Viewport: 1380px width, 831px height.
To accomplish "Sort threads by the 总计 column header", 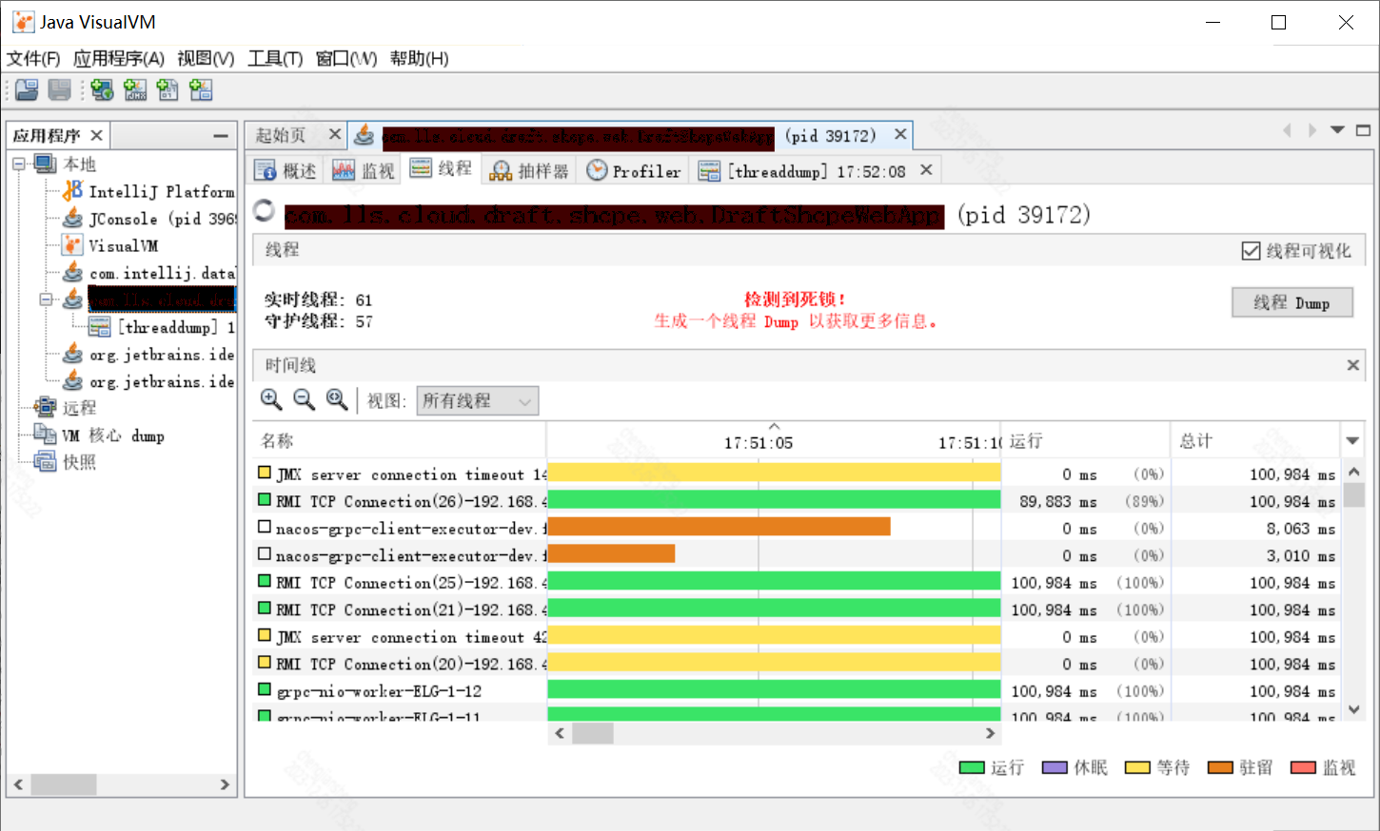I will [1255, 441].
